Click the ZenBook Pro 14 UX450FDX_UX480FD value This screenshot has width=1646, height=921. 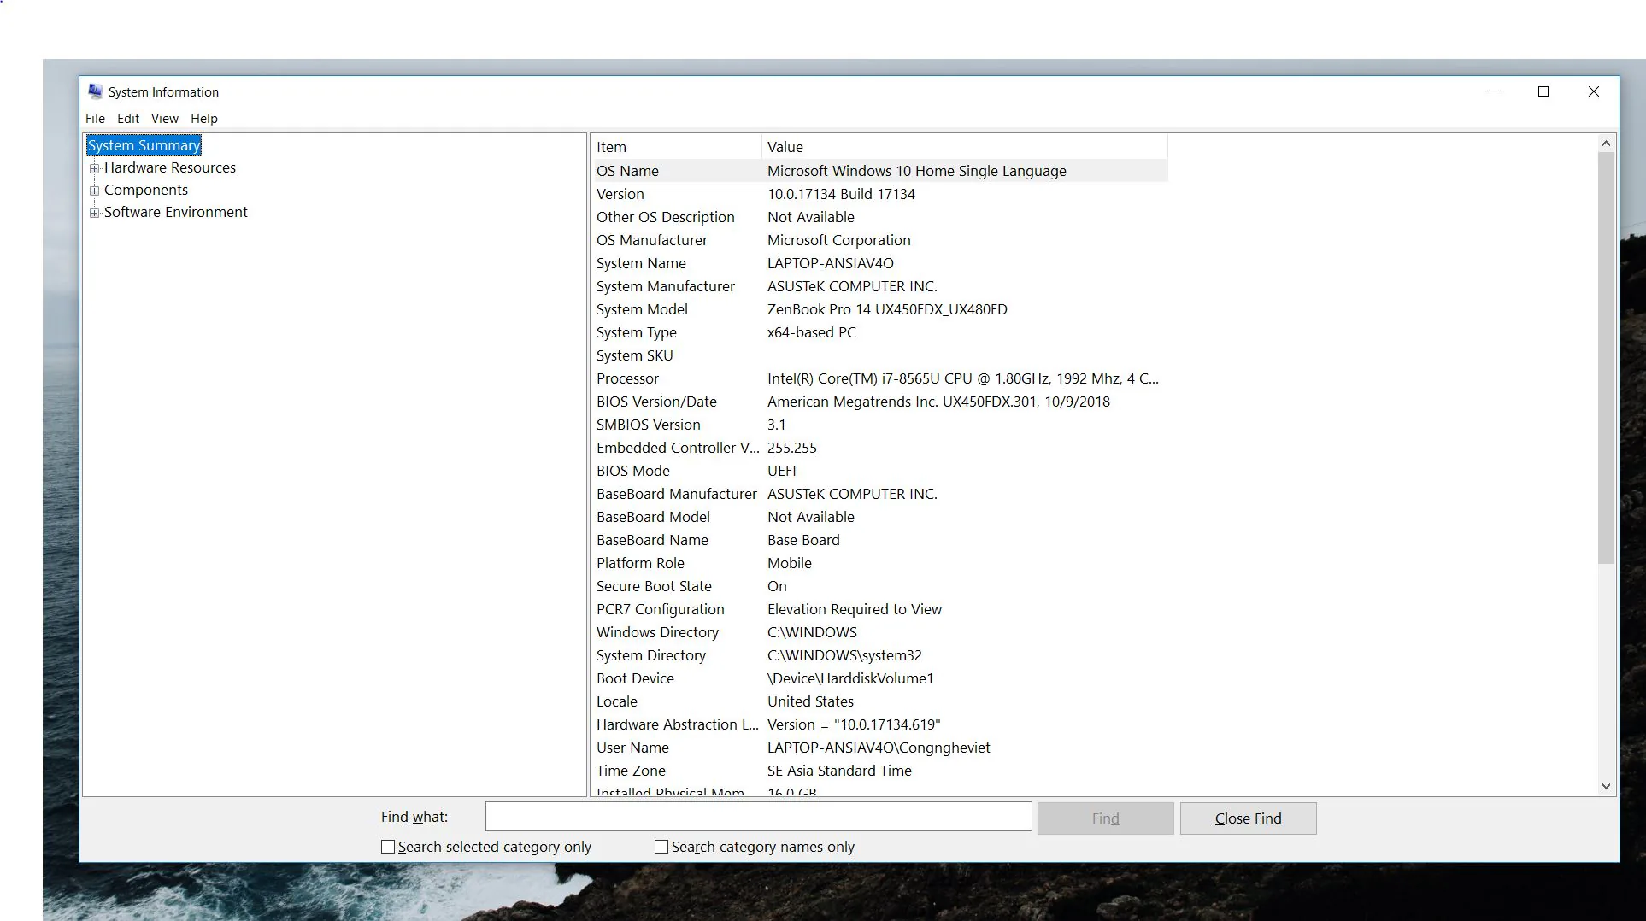(887, 309)
